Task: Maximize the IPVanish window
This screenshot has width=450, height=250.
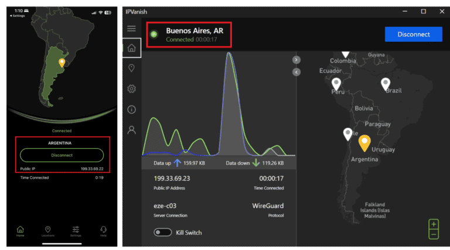Action: point(423,12)
